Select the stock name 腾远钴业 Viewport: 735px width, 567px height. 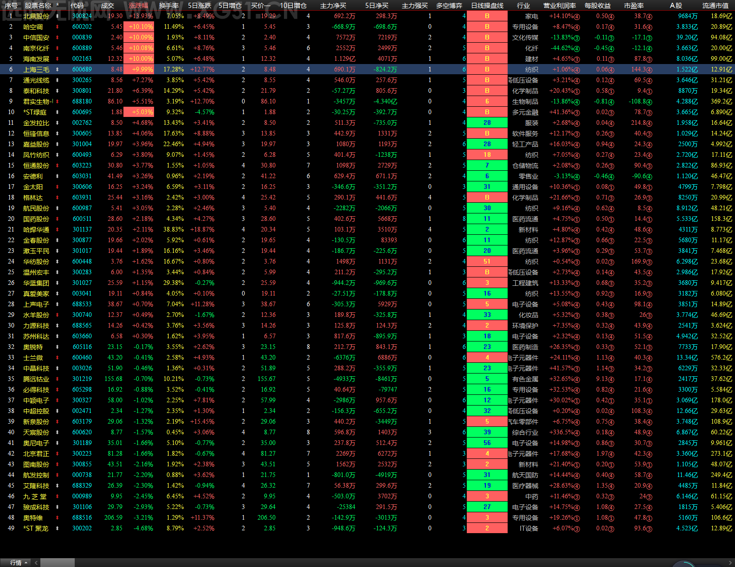click(x=36, y=379)
